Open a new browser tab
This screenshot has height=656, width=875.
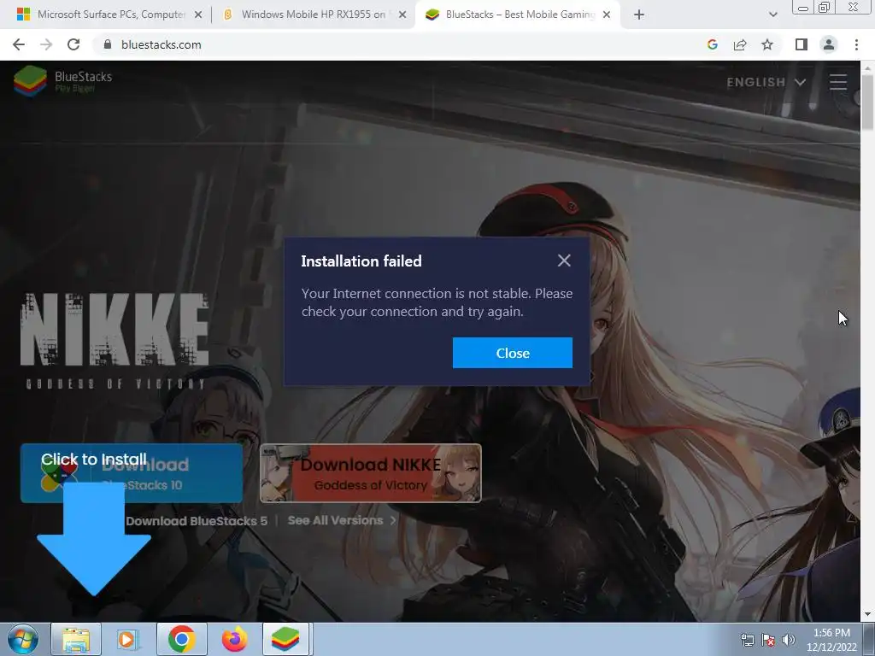coord(639,15)
